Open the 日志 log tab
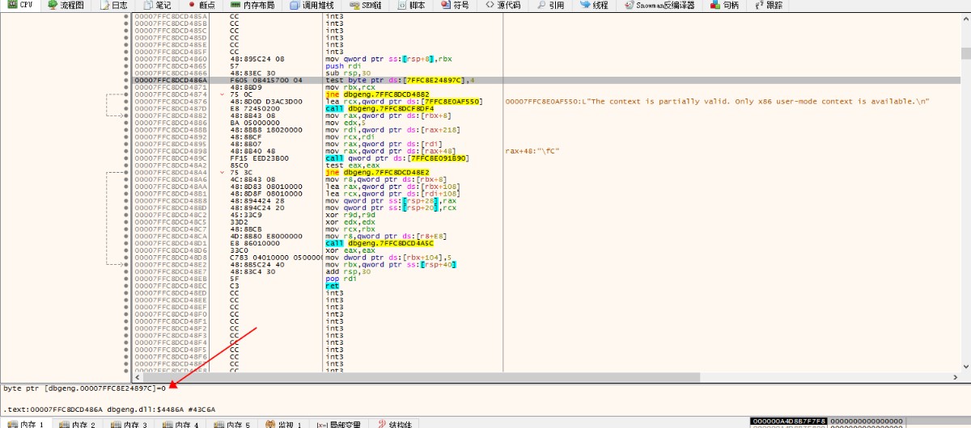Image resolution: width=971 pixels, height=428 pixels. point(114,5)
